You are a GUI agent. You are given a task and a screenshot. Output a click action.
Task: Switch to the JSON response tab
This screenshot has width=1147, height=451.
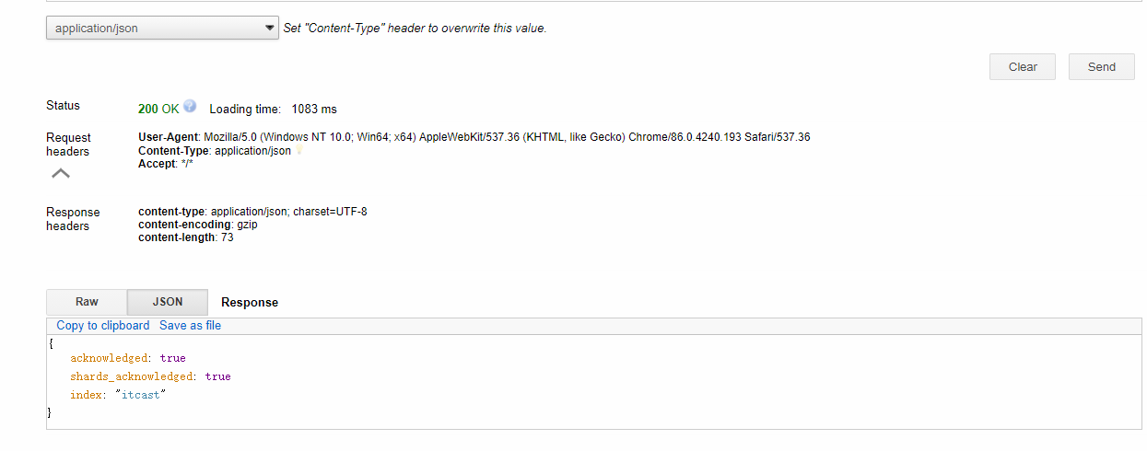(168, 302)
